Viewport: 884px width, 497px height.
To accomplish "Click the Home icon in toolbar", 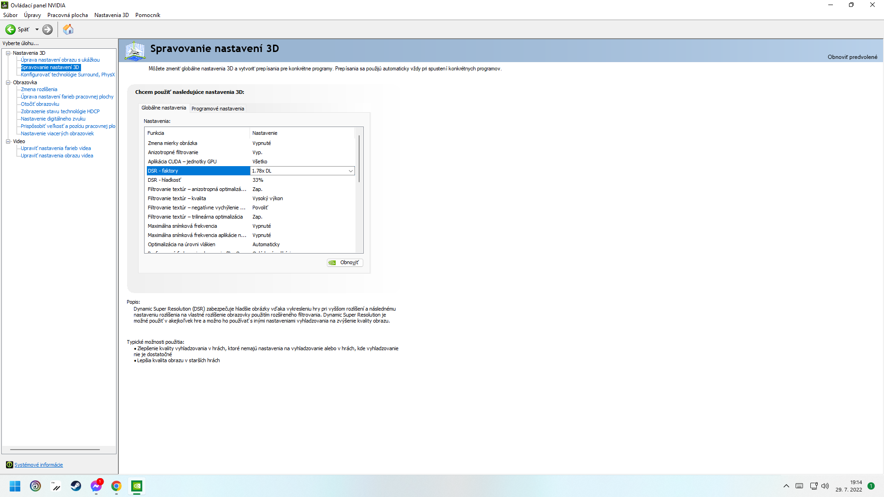I will pyautogui.click(x=68, y=29).
